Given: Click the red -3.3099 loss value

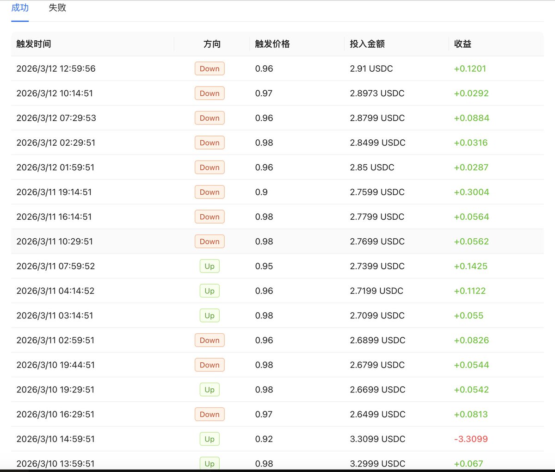Looking at the screenshot, I should (x=471, y=439).
